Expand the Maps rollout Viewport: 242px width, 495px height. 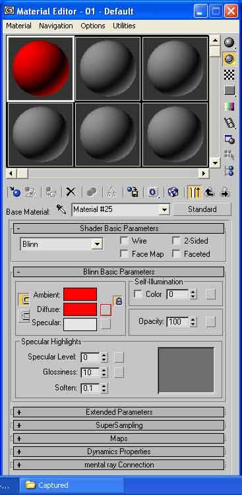pos(119,438)
